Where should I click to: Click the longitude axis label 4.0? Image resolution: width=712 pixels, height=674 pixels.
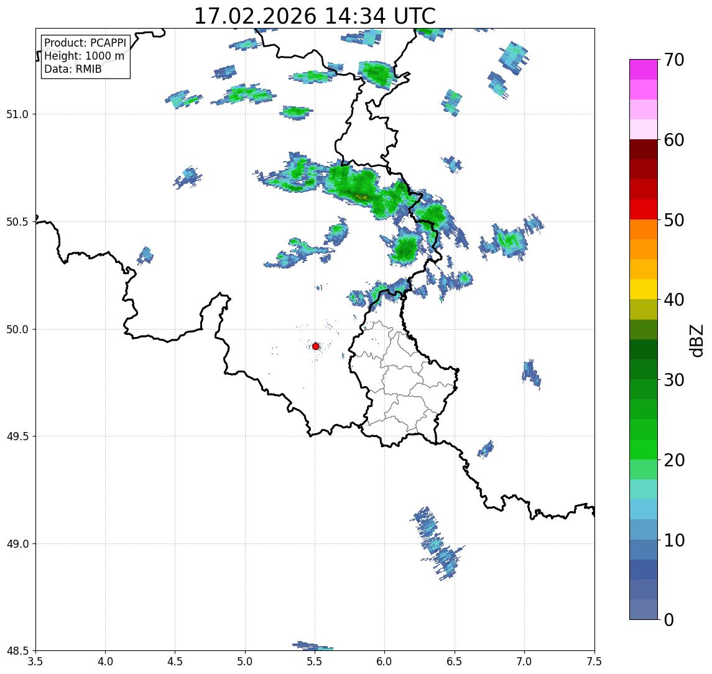(x=105, y=662)
